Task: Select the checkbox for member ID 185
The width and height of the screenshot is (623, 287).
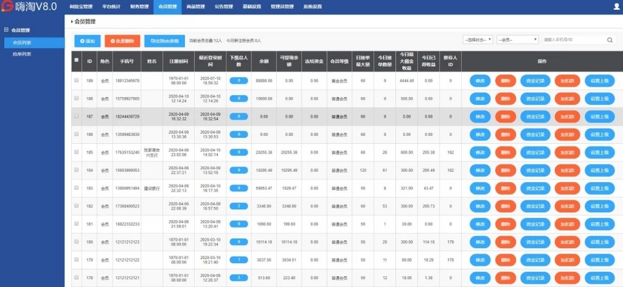Action: (x=76, y=152)
